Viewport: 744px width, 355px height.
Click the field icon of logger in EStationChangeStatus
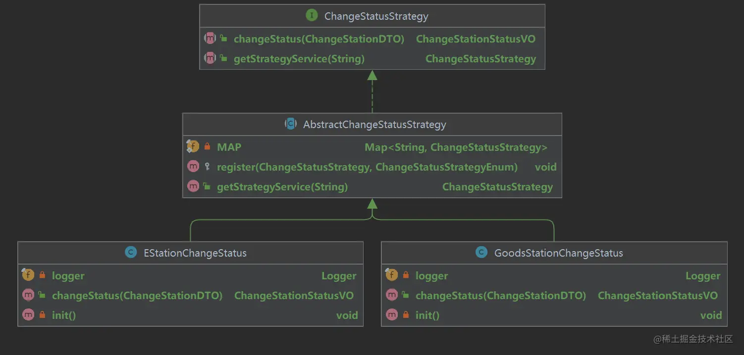point(28,275)
